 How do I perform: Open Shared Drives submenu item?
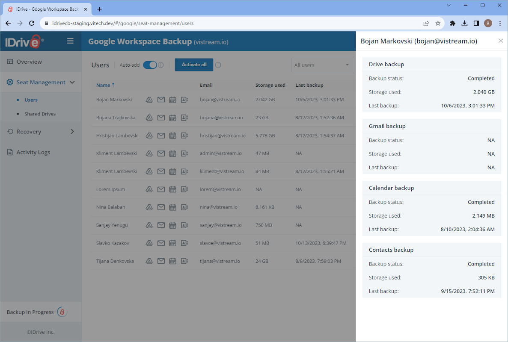point(40,114)
